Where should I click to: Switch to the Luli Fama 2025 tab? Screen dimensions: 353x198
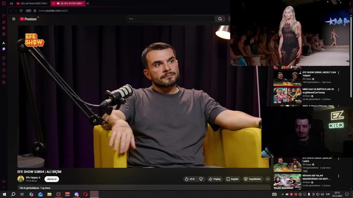(32, 4)
